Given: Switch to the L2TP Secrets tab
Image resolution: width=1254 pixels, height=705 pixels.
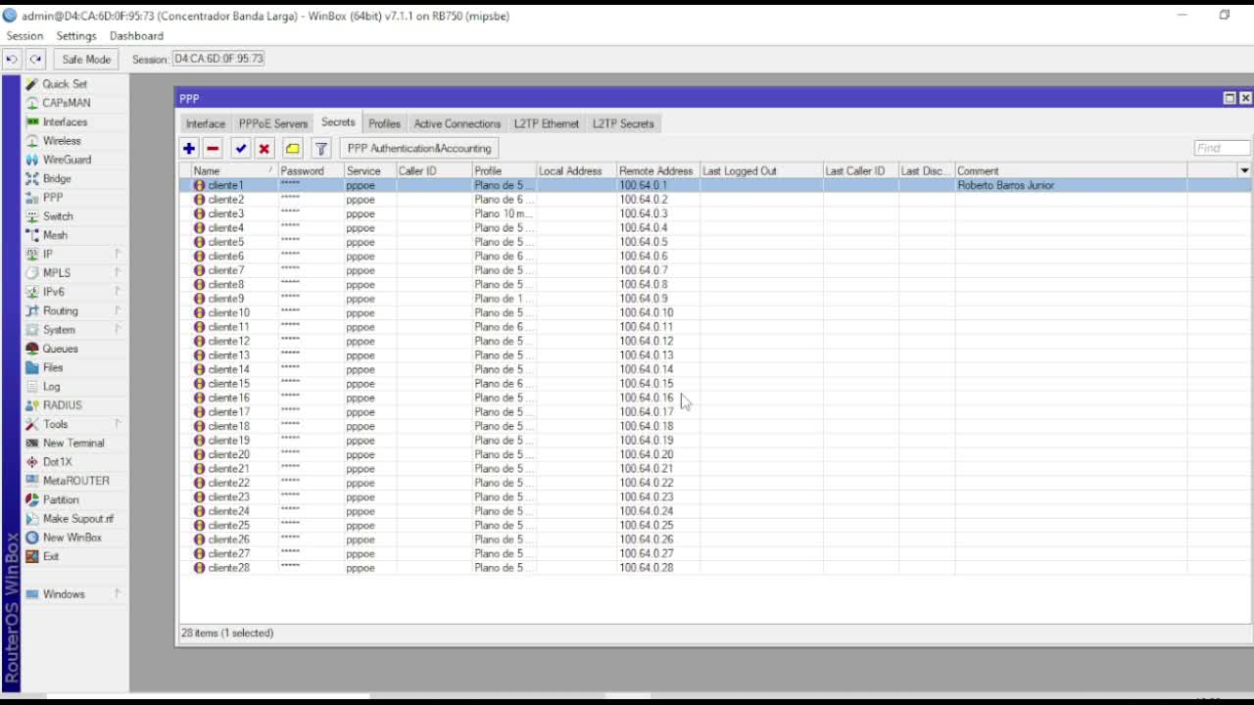Looking at the screenshot, I should pyautogui.click(x=623, y=123).
